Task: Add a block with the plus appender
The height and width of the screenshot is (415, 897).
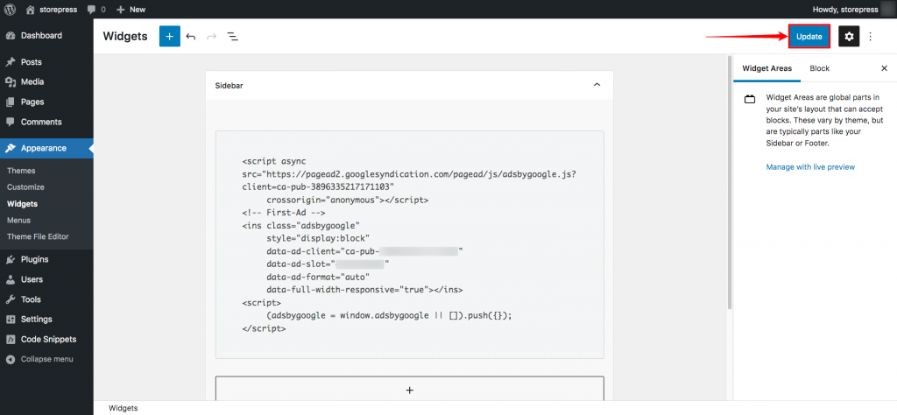Action: click(410, 390)
